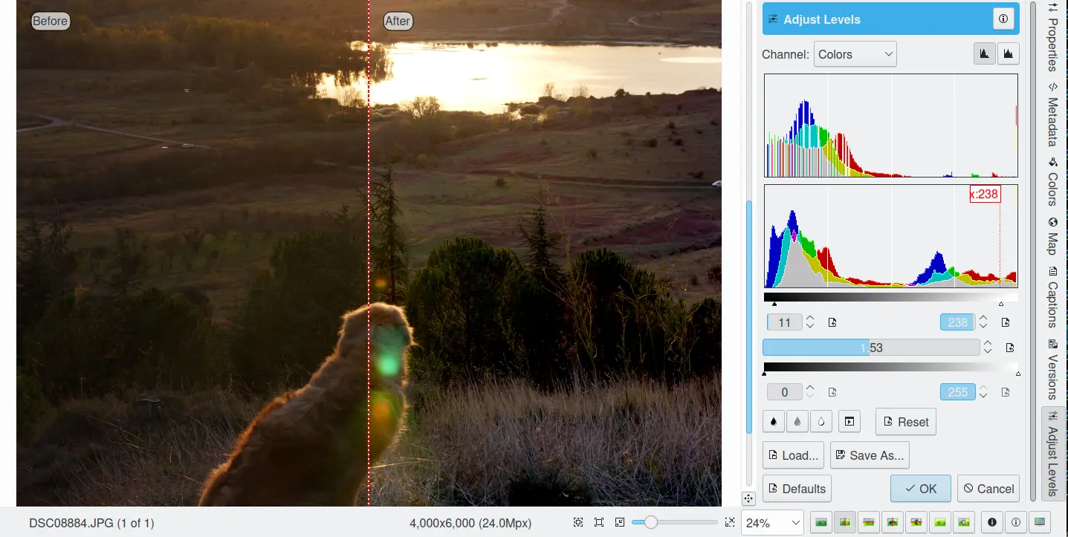Pick the shadow tone black eyedropper
This screenshot has width=1068, height=537.
point(774,421)
